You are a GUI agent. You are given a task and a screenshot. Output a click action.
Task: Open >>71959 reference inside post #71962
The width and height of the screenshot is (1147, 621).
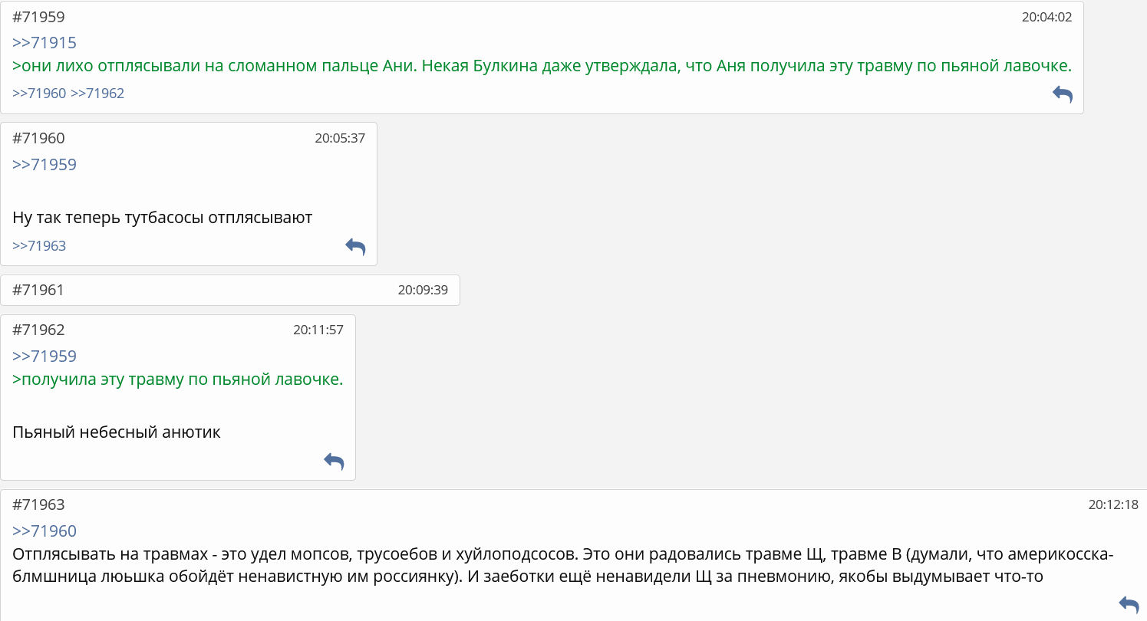44,356
